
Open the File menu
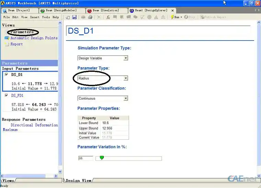click(7, 17)
